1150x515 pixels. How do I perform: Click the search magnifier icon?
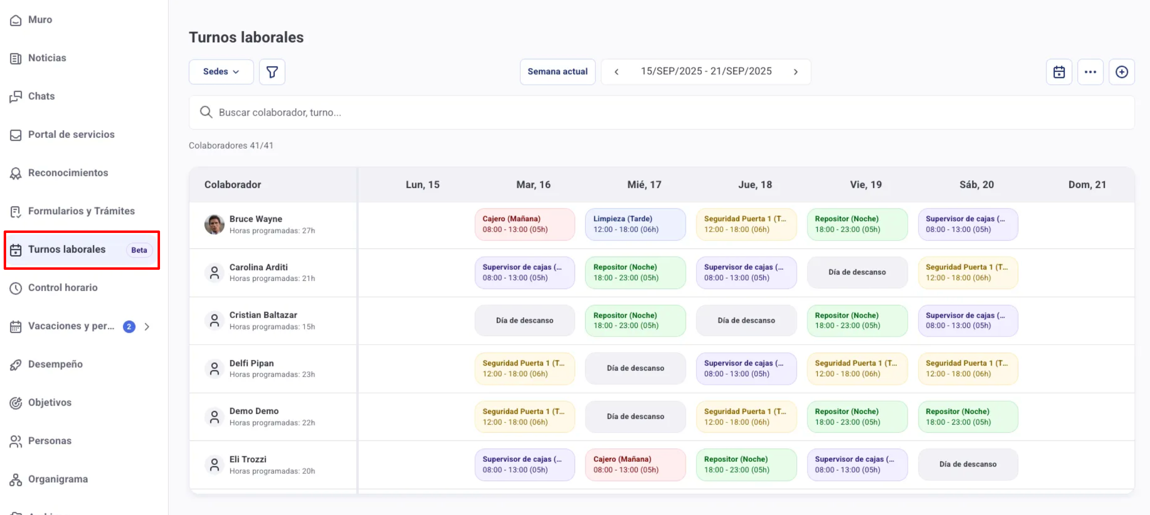coord(206,112)
